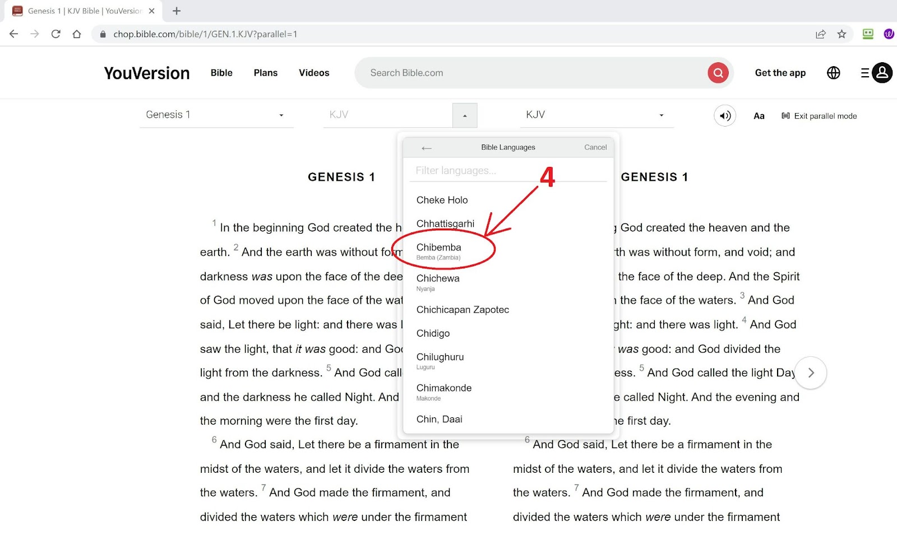The image size is (897, 535).
Task: Open the purple extension icon in the toolbar
Action: [x=889, y=34]
